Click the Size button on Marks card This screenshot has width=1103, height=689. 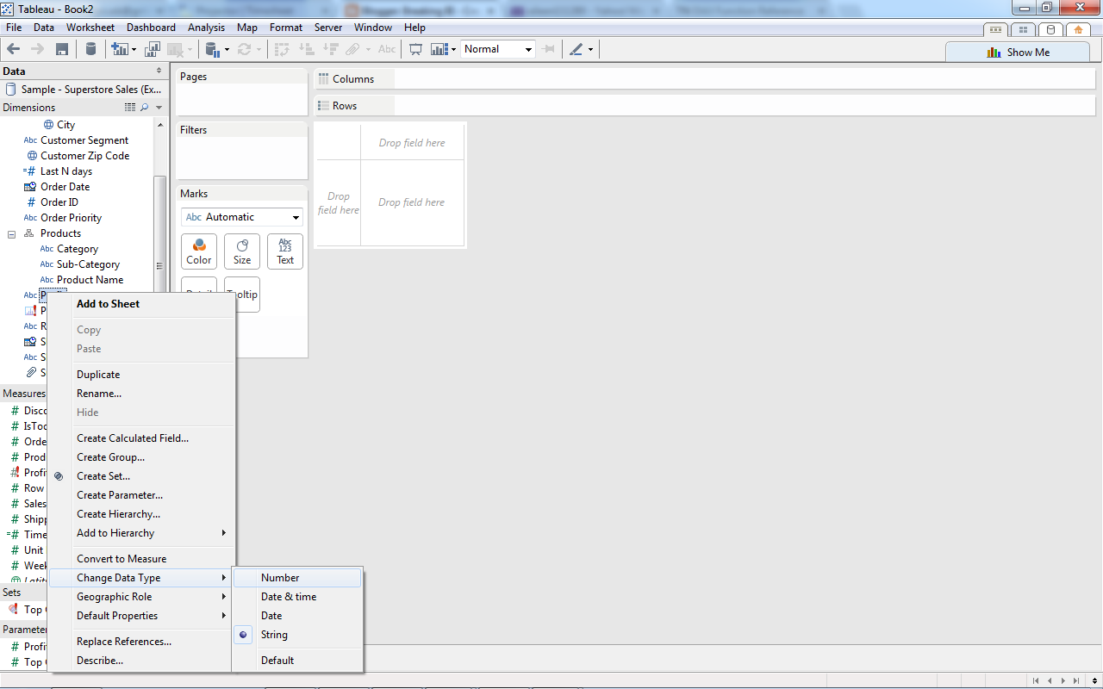(242, 251)
